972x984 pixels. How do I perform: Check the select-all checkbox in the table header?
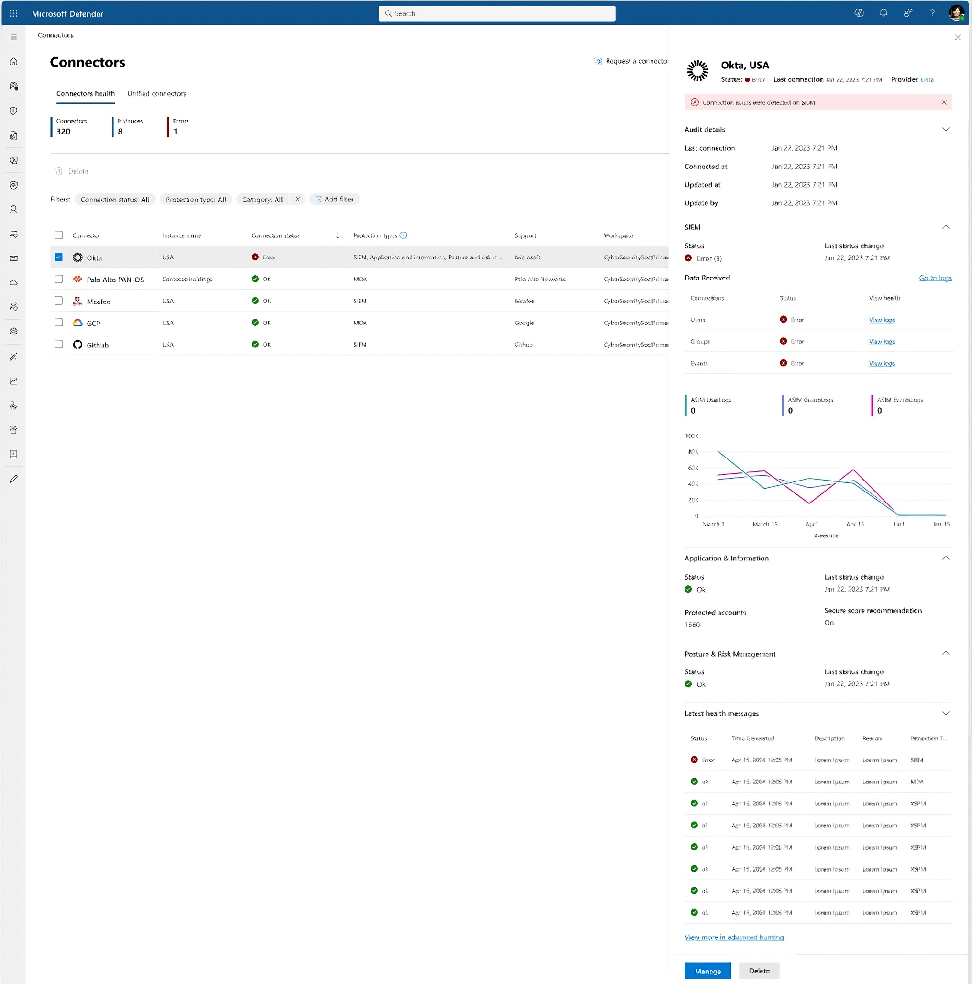[58, 235]
